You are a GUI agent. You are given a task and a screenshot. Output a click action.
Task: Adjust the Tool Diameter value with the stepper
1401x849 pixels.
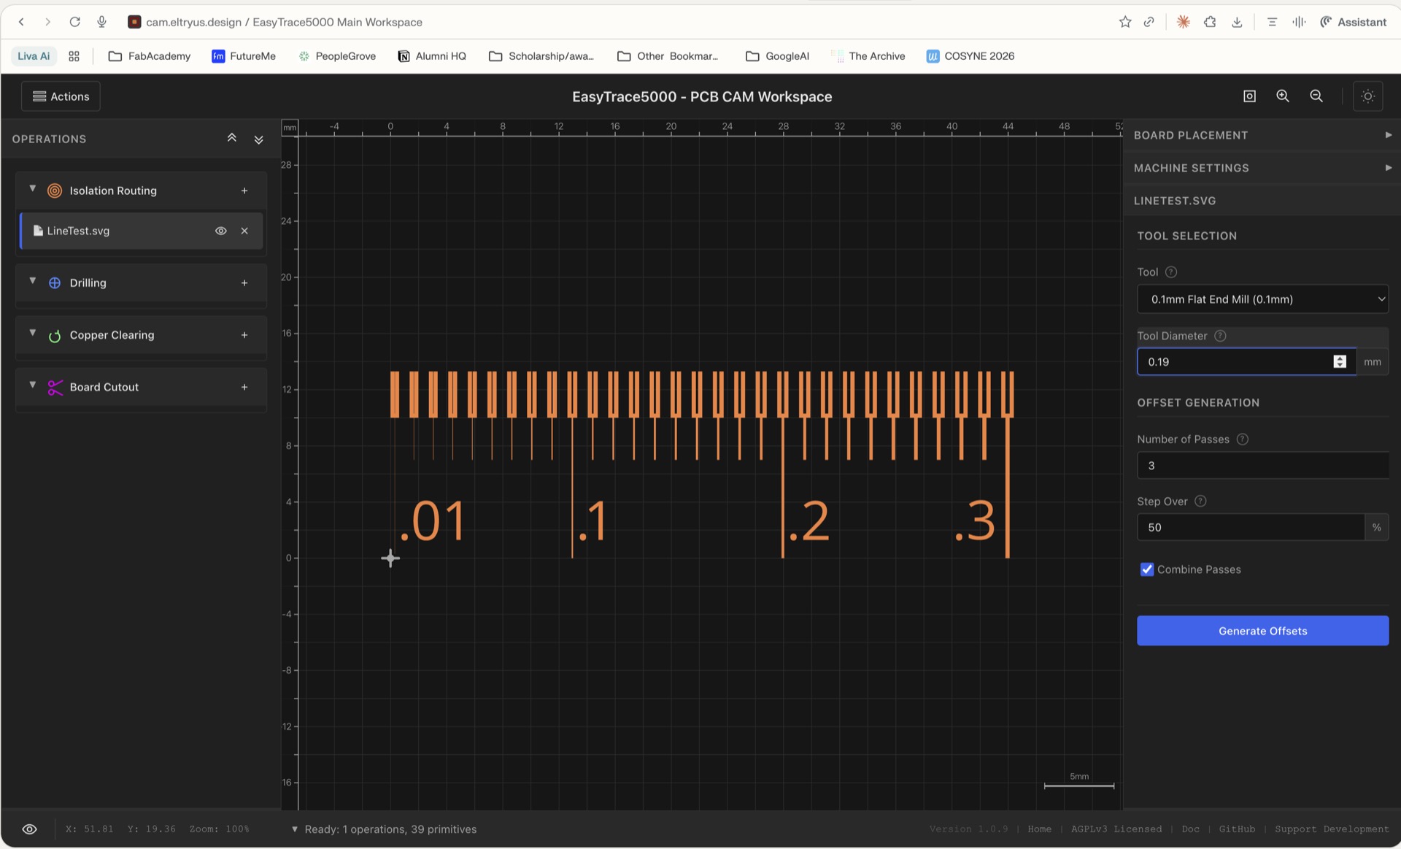(1340, 361)
